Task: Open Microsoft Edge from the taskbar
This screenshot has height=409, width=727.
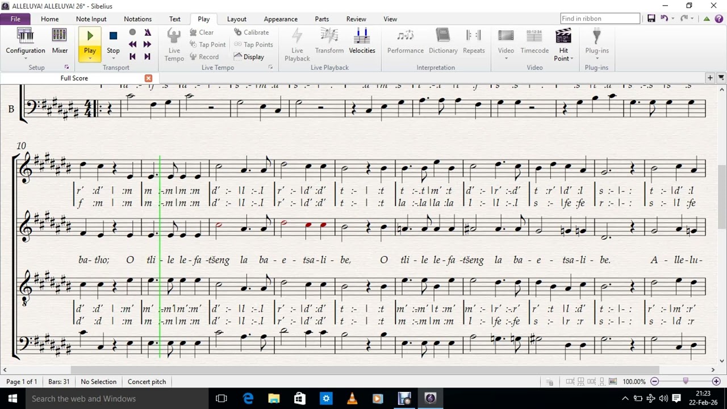Action: tap(248, 399)
